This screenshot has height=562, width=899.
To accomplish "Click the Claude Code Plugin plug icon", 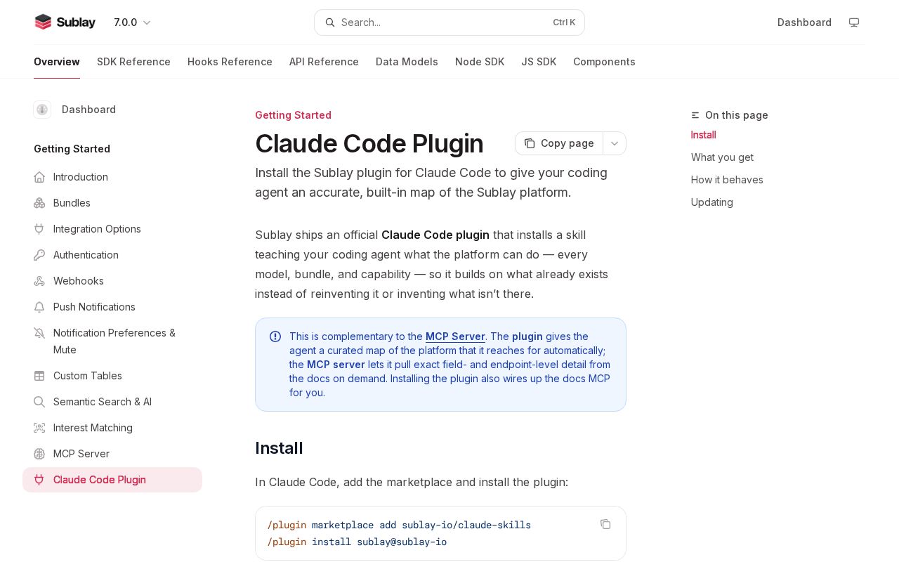I will tap(39, 480).
